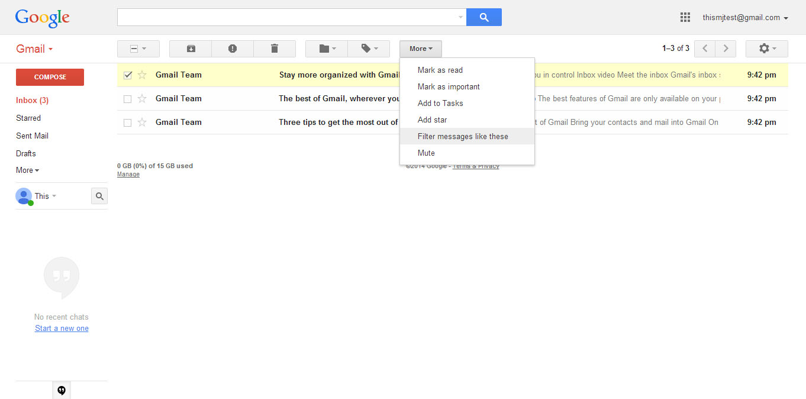Image resolution: width=806 pixels, height=399 pixels.
Task: Star the 'Three tips' email
Action: (x=142, y=122)
